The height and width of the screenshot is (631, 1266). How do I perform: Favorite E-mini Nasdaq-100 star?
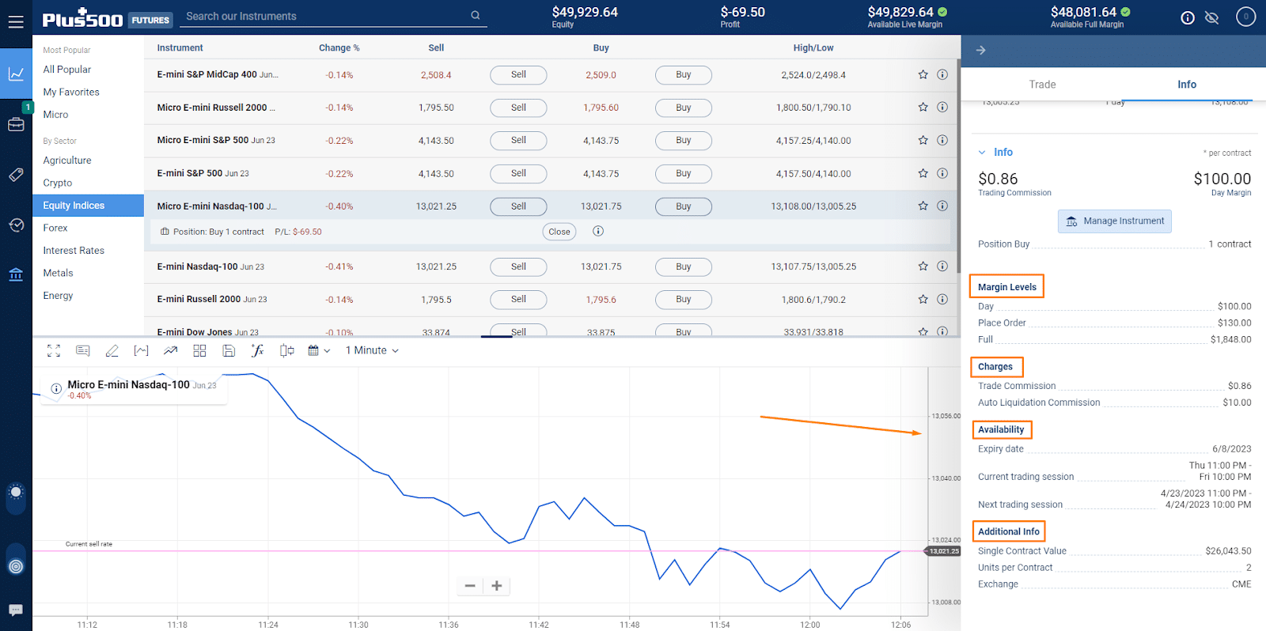(x=923, y=266)
